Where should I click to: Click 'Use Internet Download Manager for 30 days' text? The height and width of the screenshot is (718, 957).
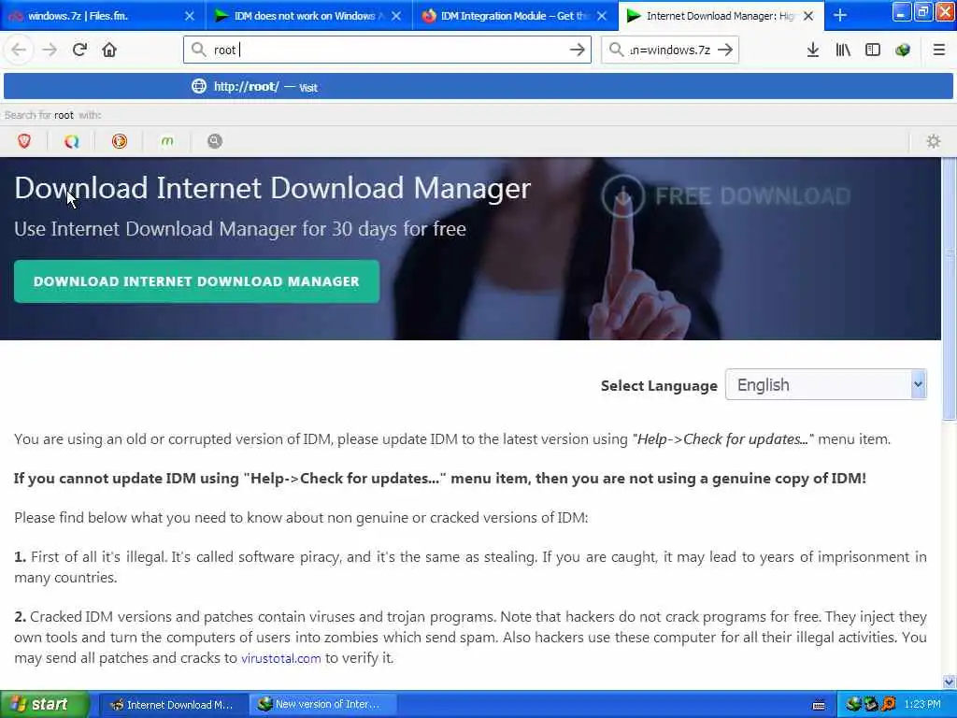(240, 229)
